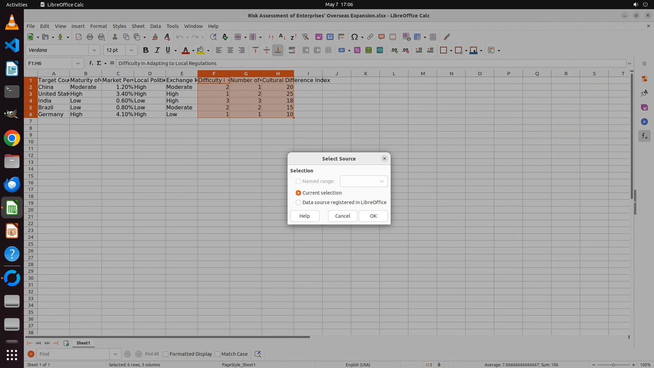Click the Italic formatting icon
This screenshot has height=368, width=654.
[x=157, y=50]
